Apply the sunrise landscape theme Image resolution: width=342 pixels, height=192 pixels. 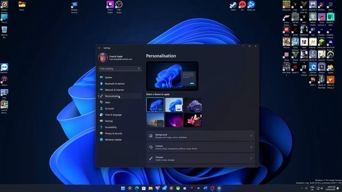pyautogui.click(x=156, y=120)
